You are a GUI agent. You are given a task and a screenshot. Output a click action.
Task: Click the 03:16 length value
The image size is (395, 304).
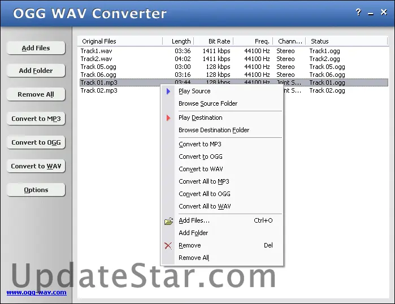(x=183, y=75)
